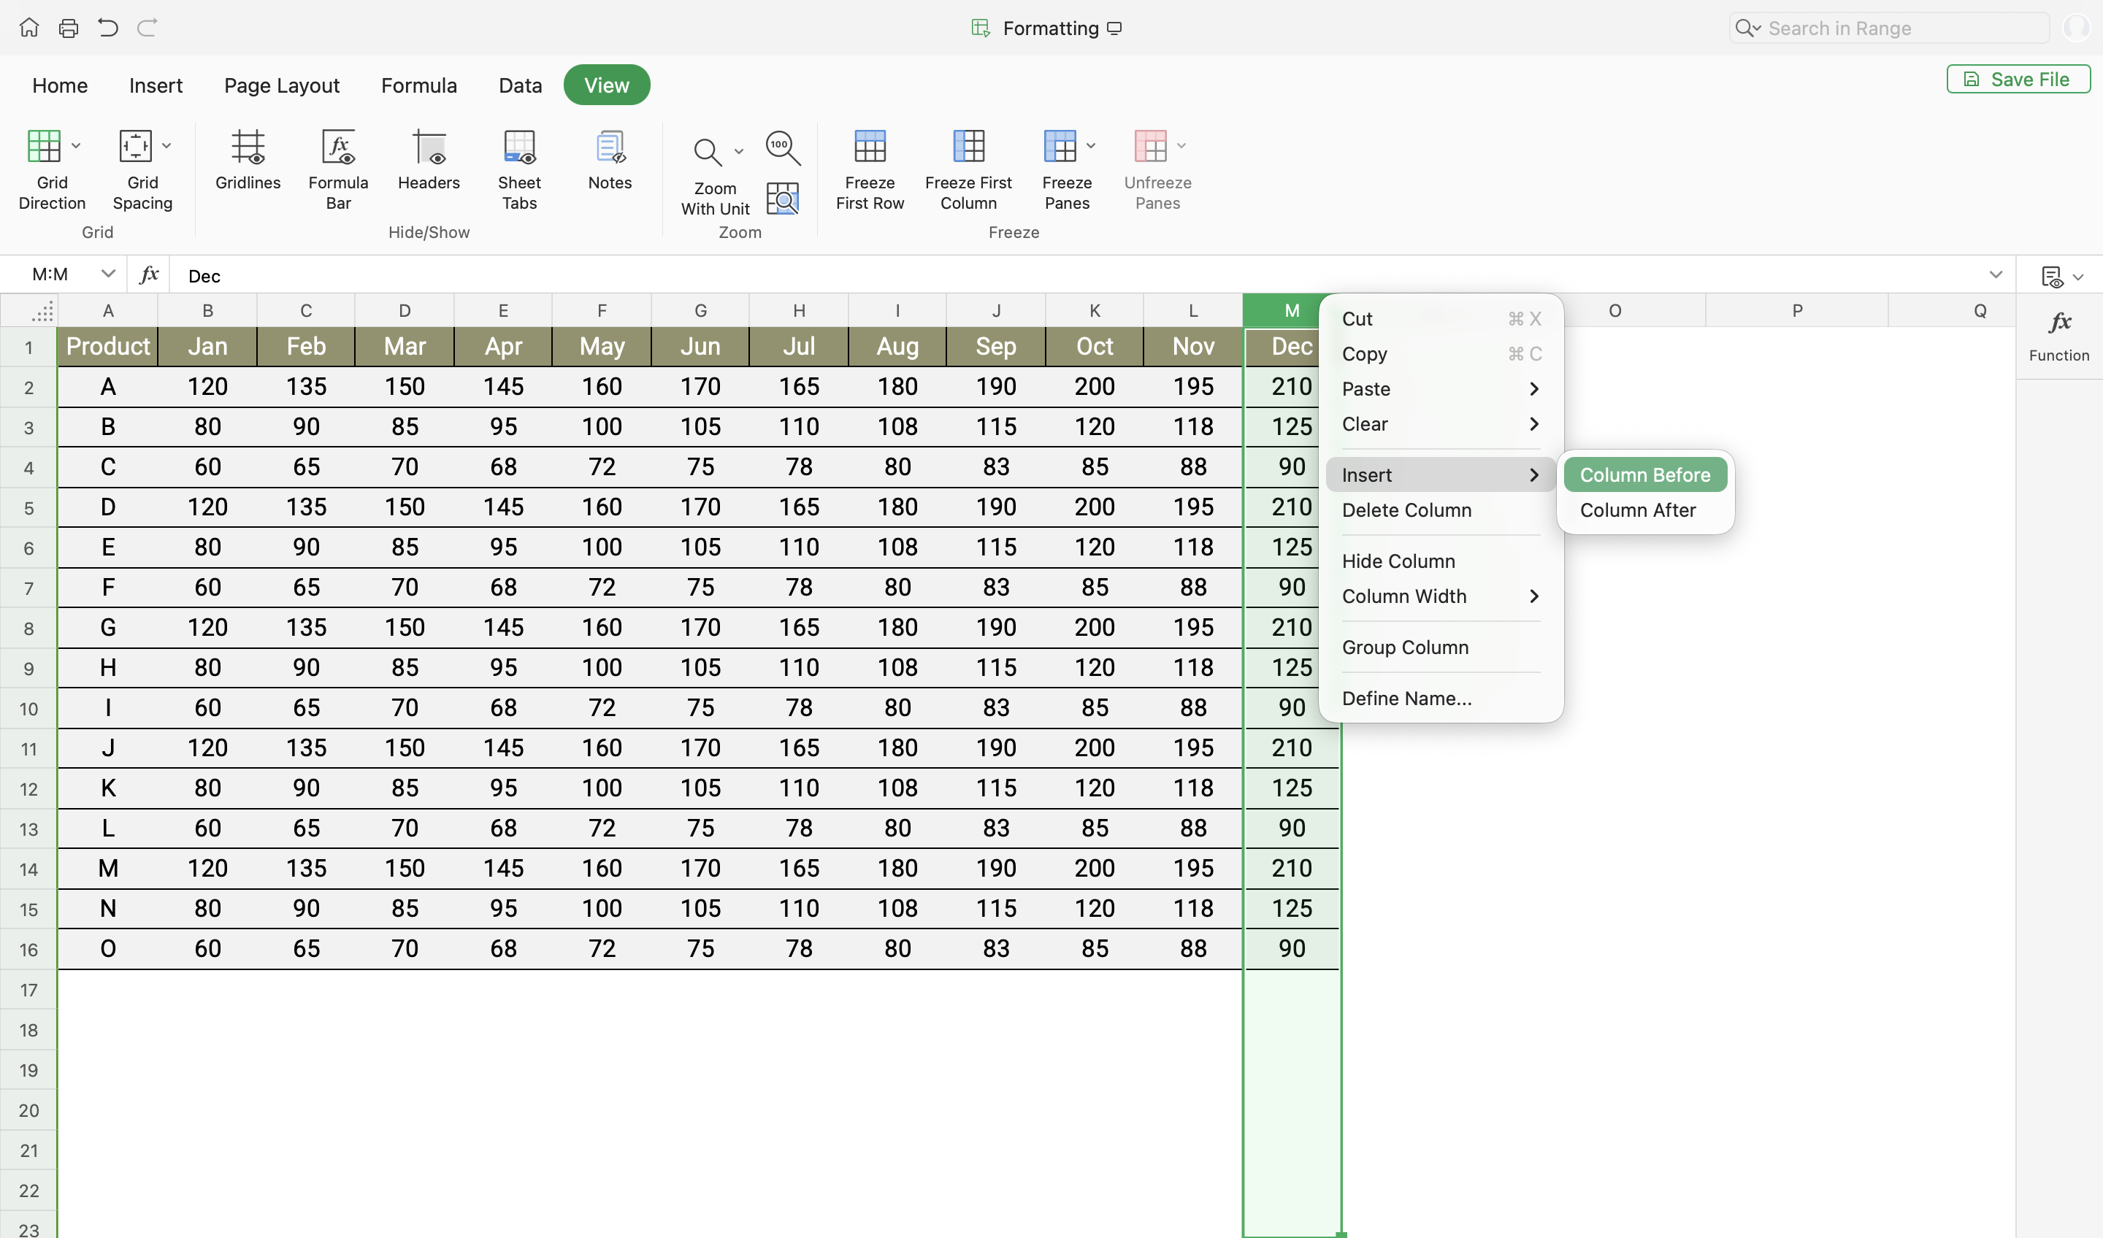2103x1238 pixels.
Task: Select Delete Column in the context menu
Action: [x=1406, y=510]
